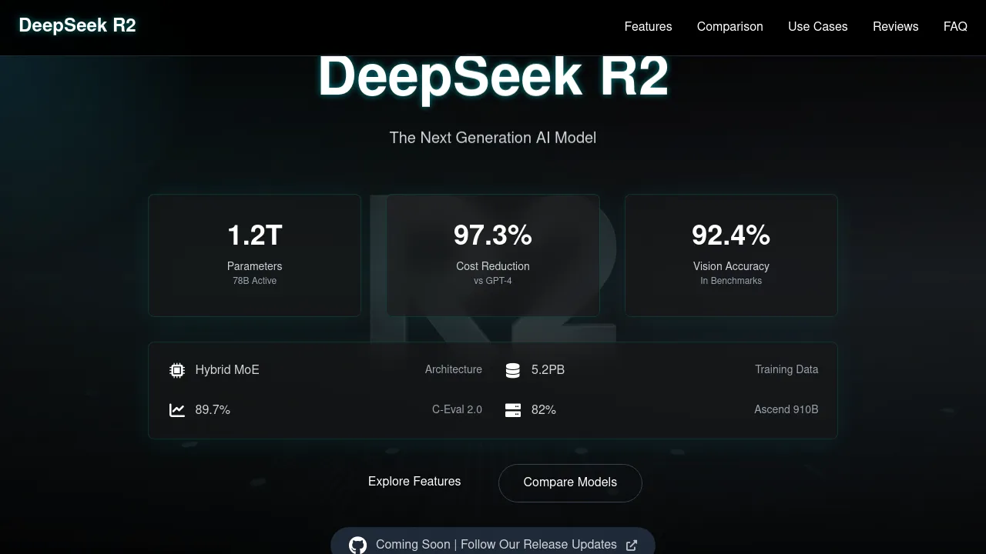Go to the Comparison nav link

729,26
